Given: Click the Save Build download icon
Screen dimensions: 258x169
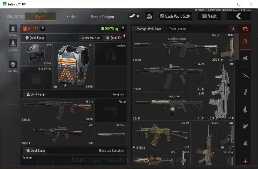Looking at the screenshot, I should [x=13, y=43].
